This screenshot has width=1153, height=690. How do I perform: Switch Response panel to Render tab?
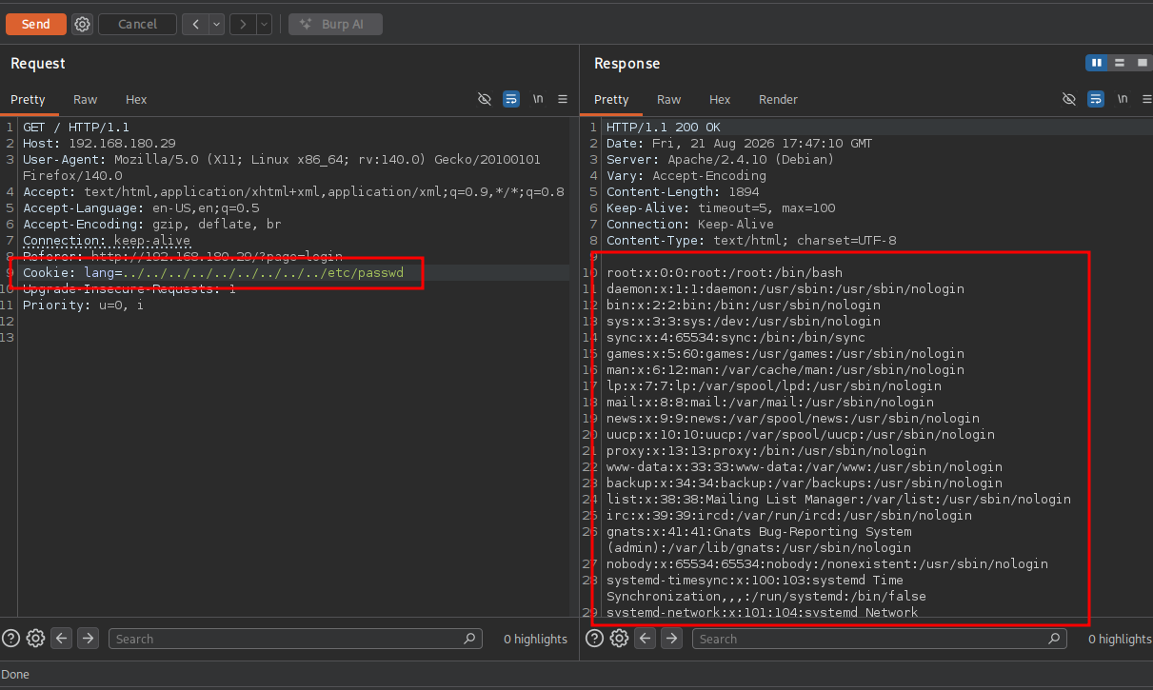pyautogui.click(x=778, y=99)
